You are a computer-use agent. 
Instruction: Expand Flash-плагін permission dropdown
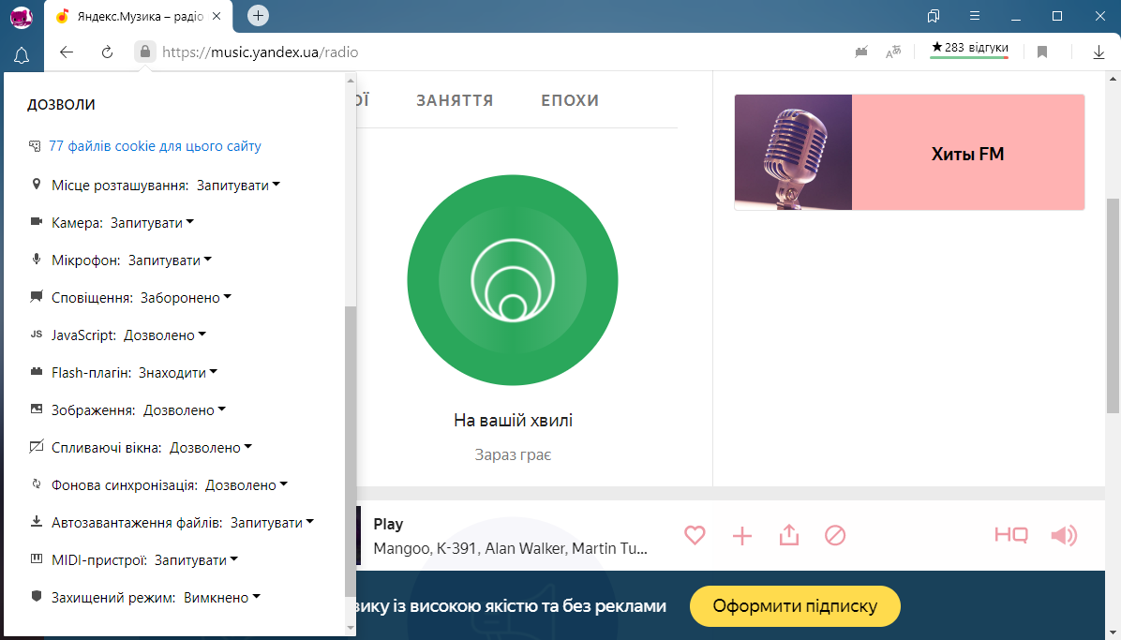pos(178,373)
